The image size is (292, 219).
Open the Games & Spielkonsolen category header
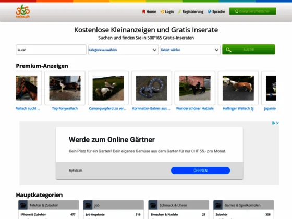(244, 205)
